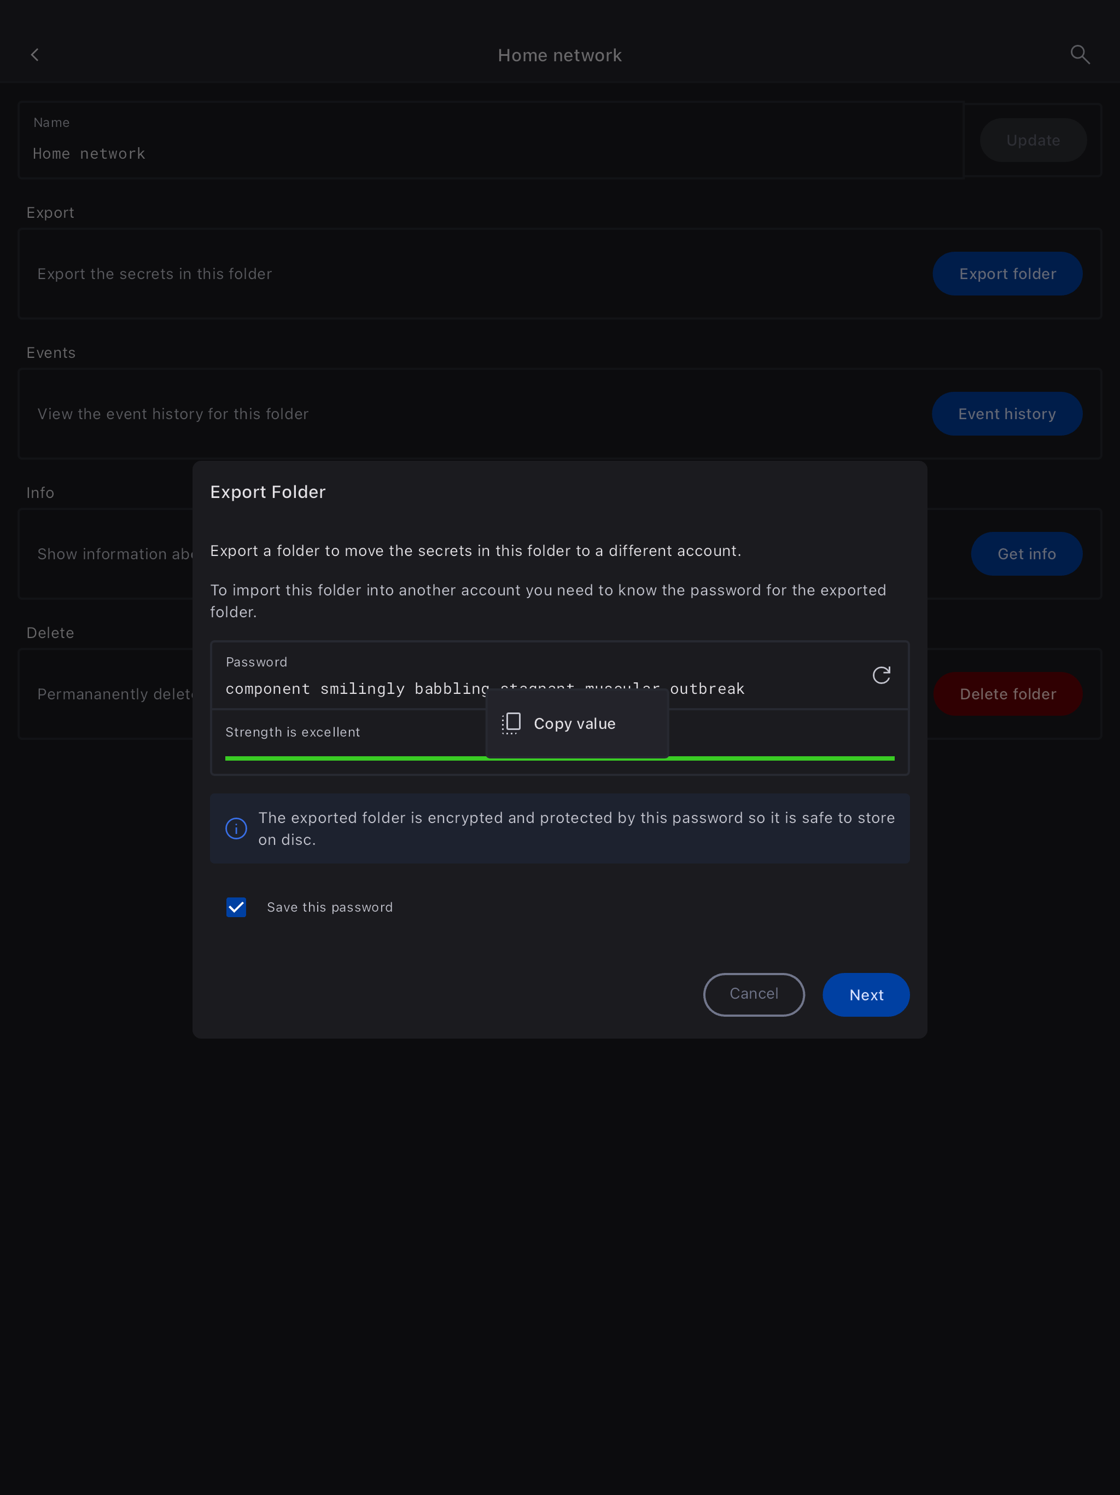Click the Export folder button
Screen dimensions: 1120x1495
click(x=1006, y=274)
